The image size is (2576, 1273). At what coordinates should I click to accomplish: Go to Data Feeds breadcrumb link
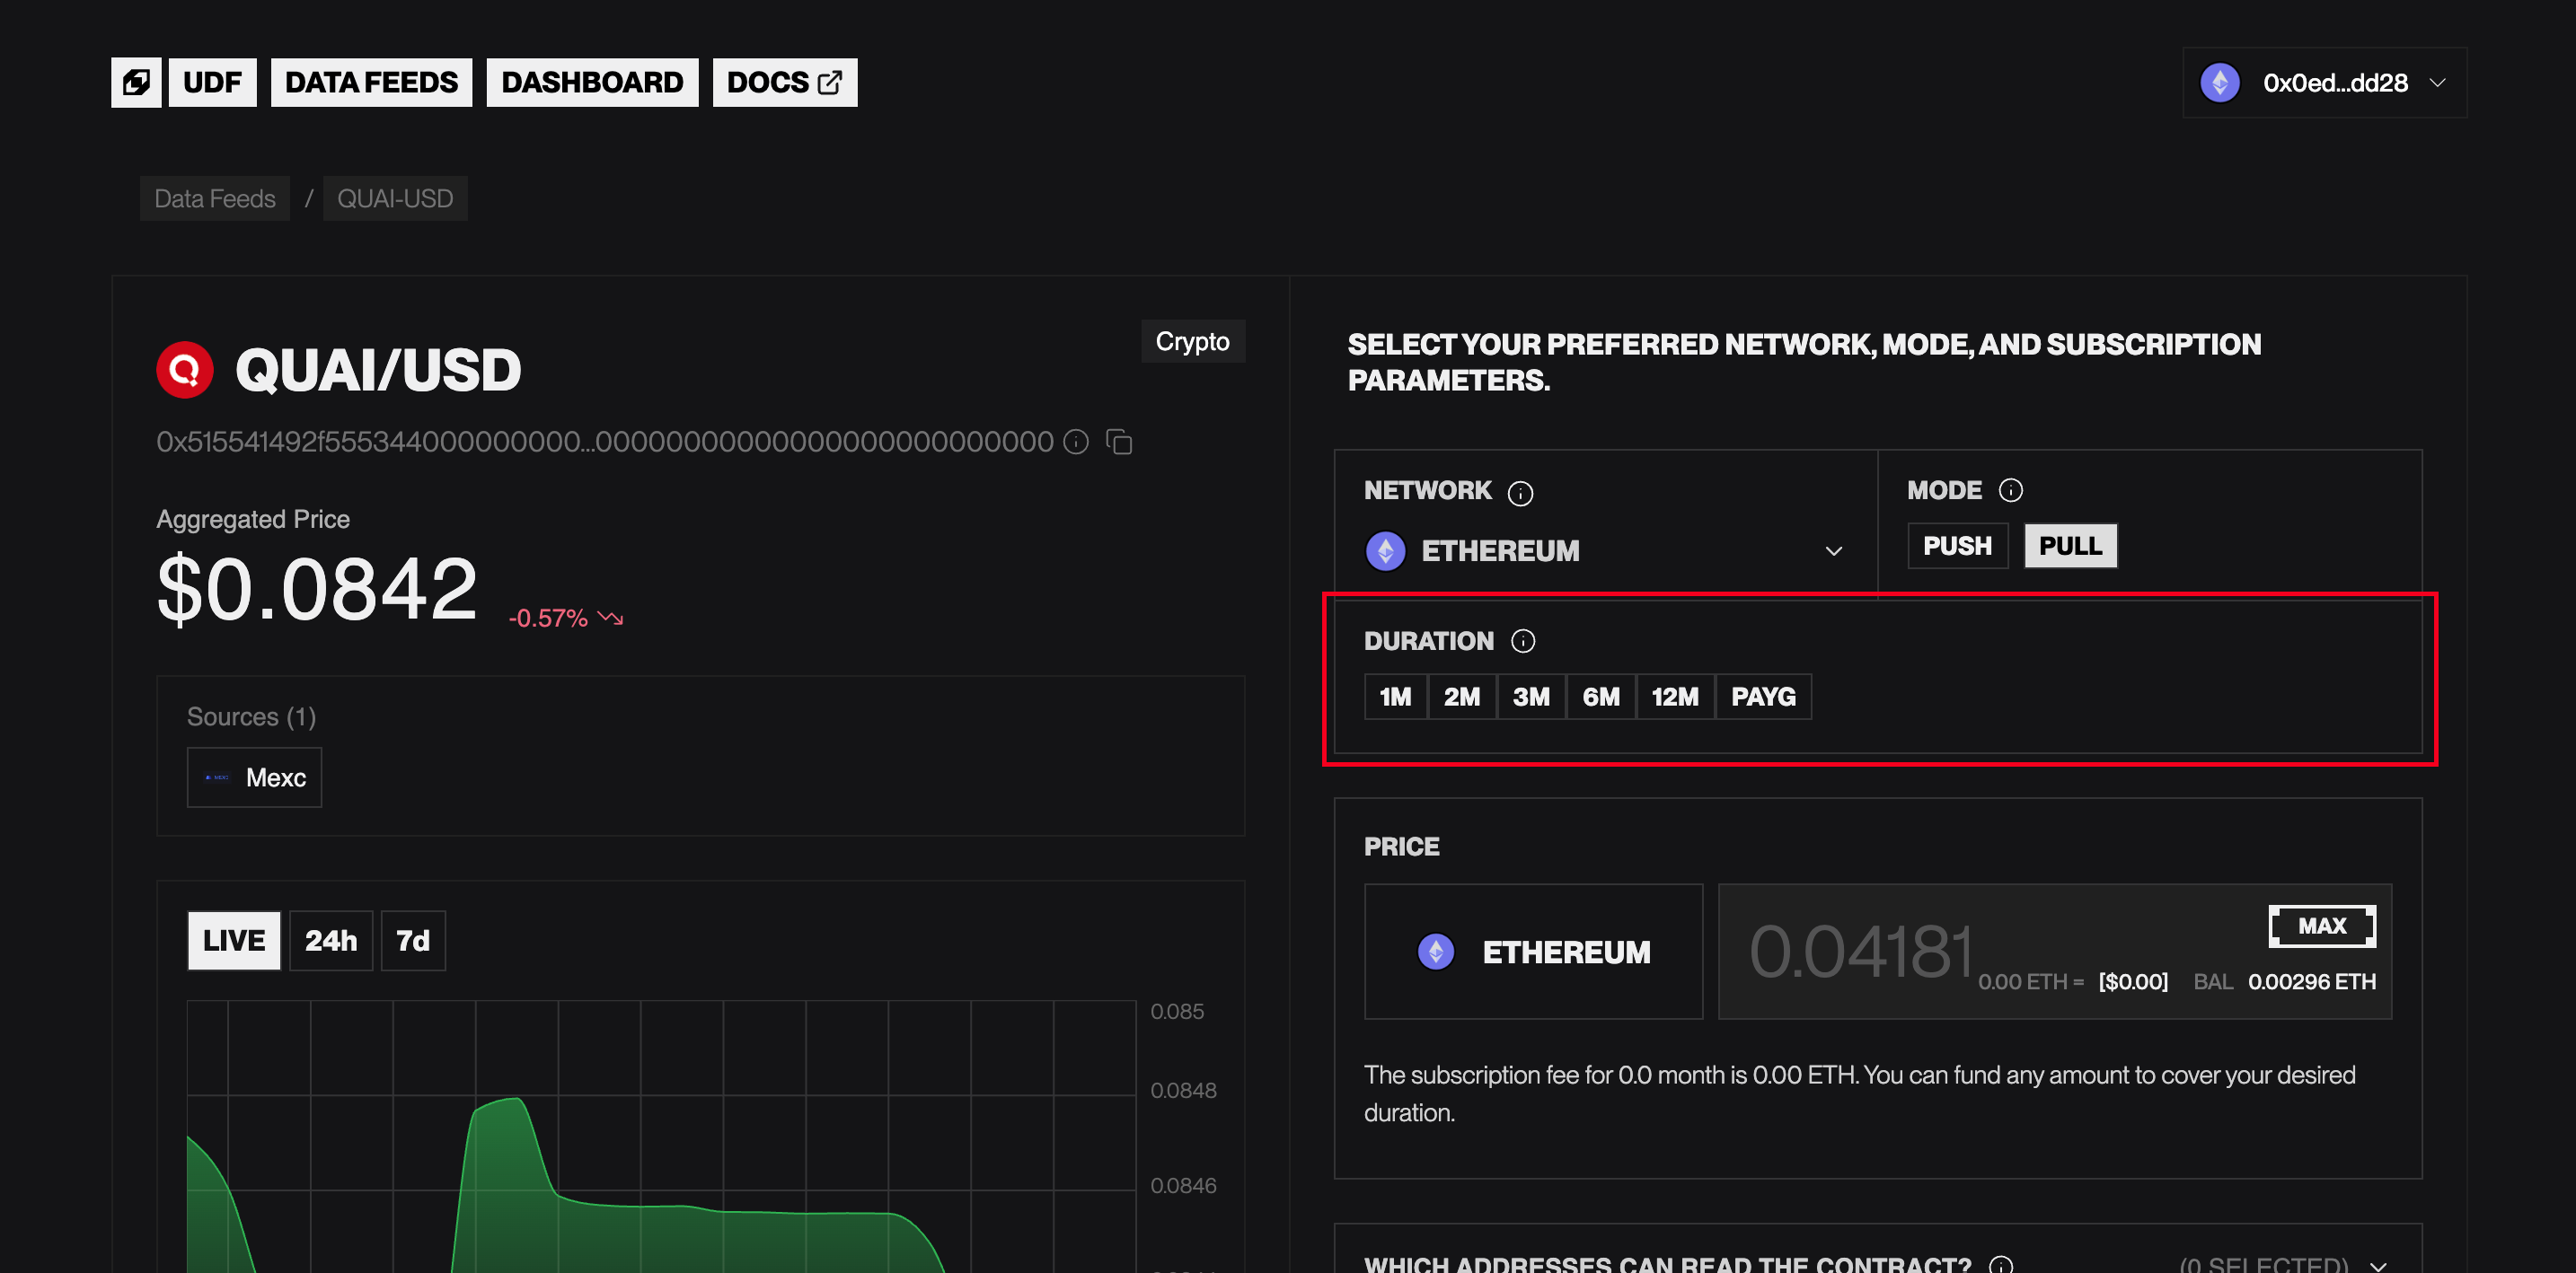point(215,198)
